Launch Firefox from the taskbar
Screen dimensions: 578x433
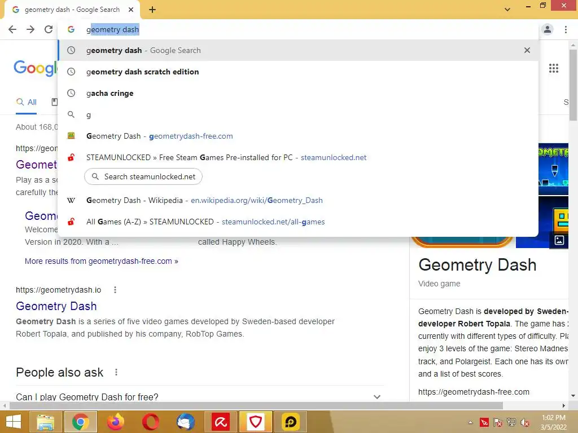pos(115,422)
